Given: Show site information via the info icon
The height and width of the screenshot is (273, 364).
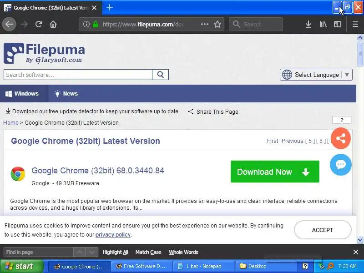Looking at the screenshot, I should click(86, 24).
